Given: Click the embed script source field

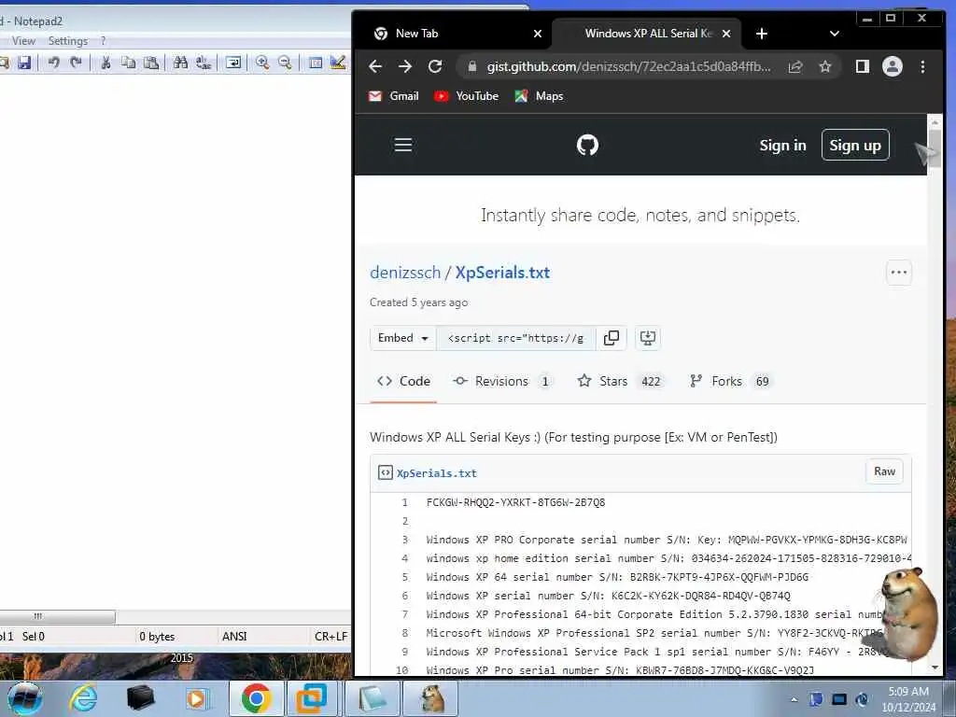Looking at the screenshot, I should point(515,338).
